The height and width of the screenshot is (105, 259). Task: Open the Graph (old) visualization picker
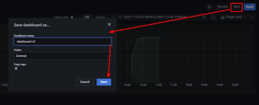[x=233, y=17]
